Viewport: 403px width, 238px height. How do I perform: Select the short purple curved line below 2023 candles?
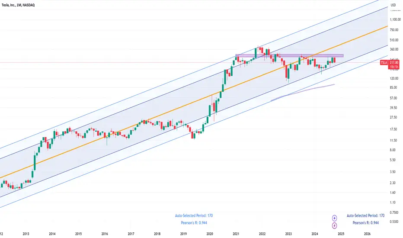coord(303,92)
